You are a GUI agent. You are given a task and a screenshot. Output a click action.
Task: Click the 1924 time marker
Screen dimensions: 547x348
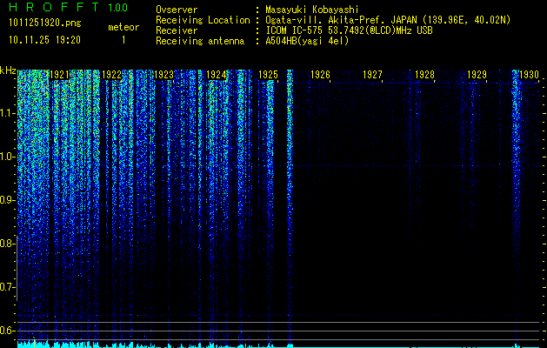pyautogui.click(x=216, y=75)
